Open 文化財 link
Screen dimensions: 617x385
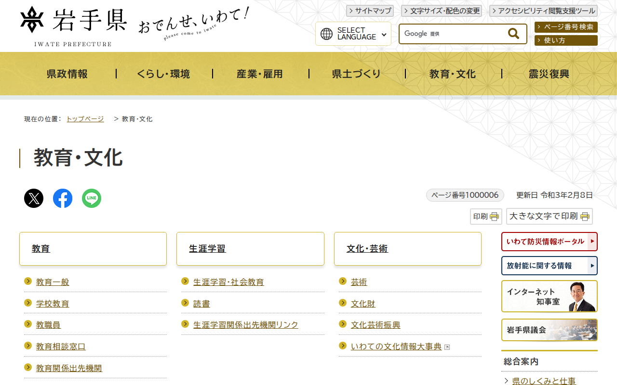coord(363,304)
